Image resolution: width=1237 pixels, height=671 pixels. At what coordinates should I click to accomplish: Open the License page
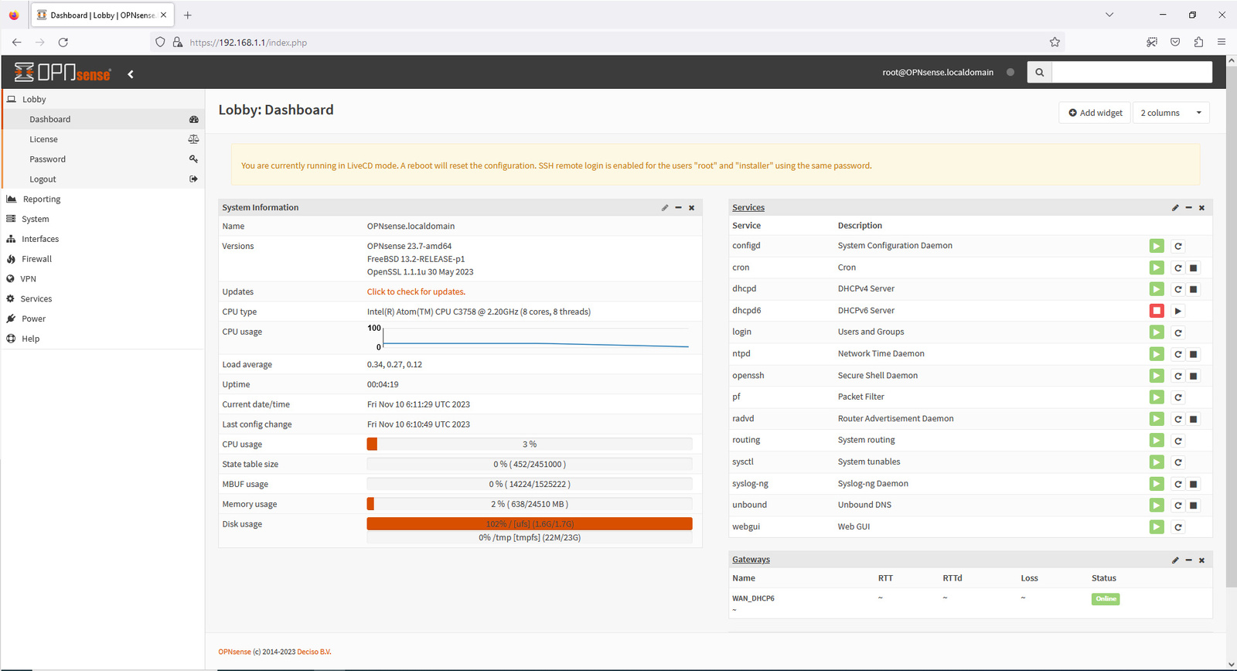click(104, 139)
